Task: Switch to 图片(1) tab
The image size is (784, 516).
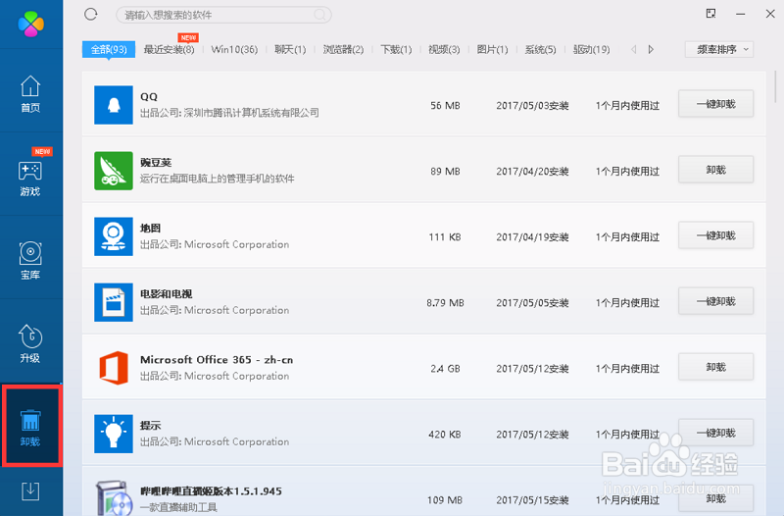Action: (492, 49)
